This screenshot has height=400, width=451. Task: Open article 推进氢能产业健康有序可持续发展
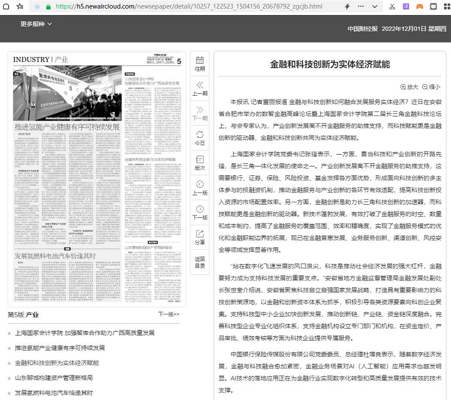(60, 347)
